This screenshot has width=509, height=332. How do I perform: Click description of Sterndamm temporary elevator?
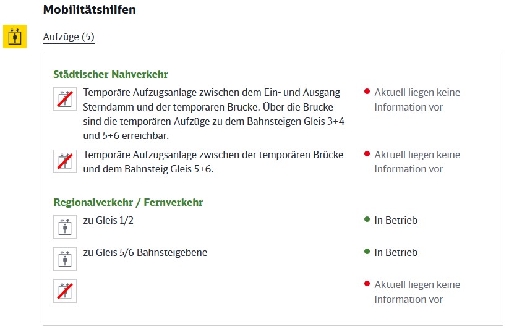click(x=213, y=114)
